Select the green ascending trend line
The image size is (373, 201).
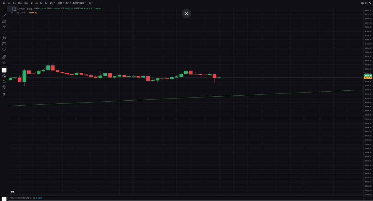(x=186, y=98)
